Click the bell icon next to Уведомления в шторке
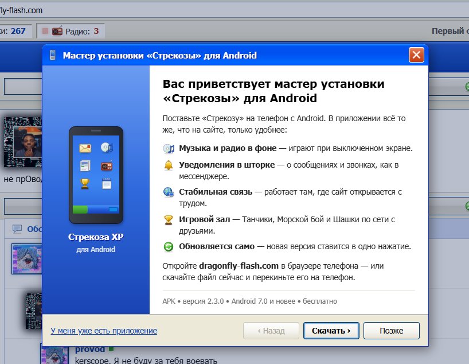 click(169, 165)
